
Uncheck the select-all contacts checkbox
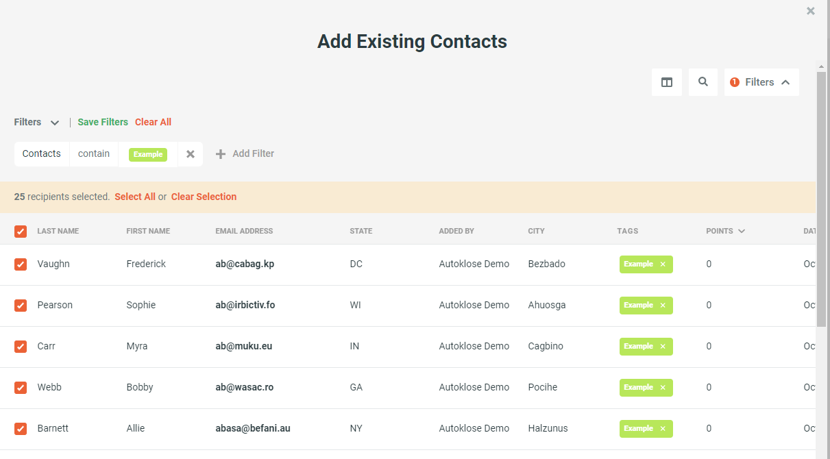pyautogui.click(x=21, y=231)
